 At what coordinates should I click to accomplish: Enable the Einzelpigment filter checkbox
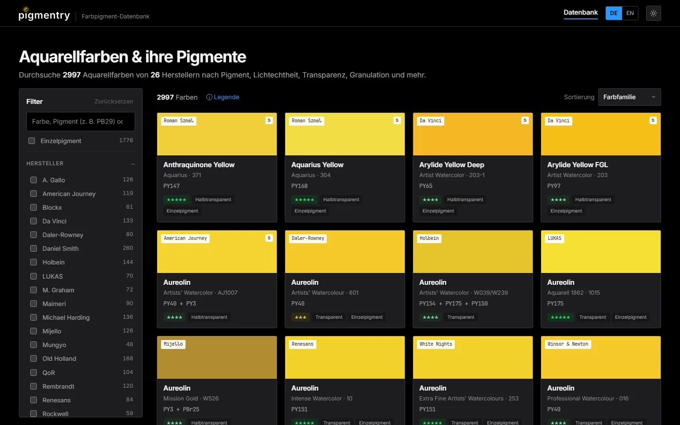(x=32, y=141)
